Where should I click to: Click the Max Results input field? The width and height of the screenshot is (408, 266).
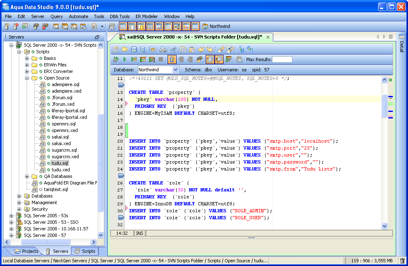click(282, 59)
